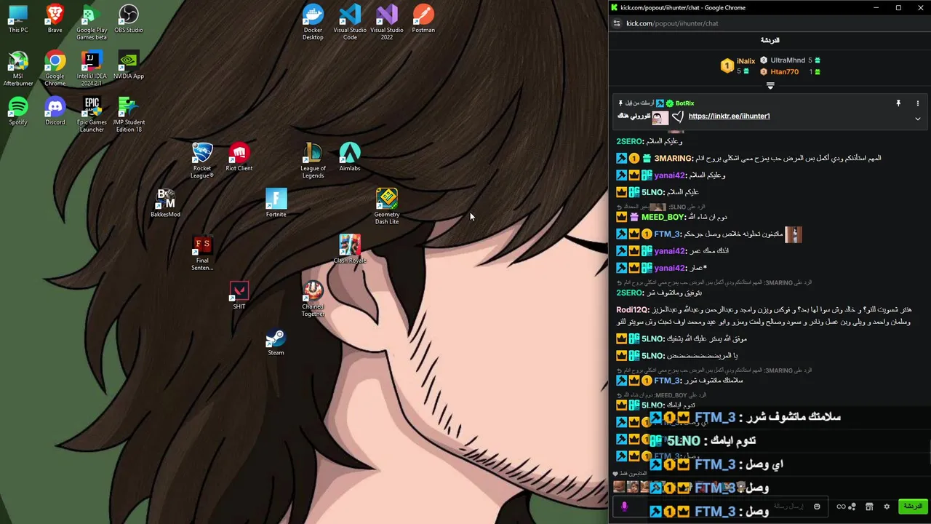Screen dimensions: 931x524
Task: Click the MEED_BOY username in chat
Action: (x=663, y=217)
